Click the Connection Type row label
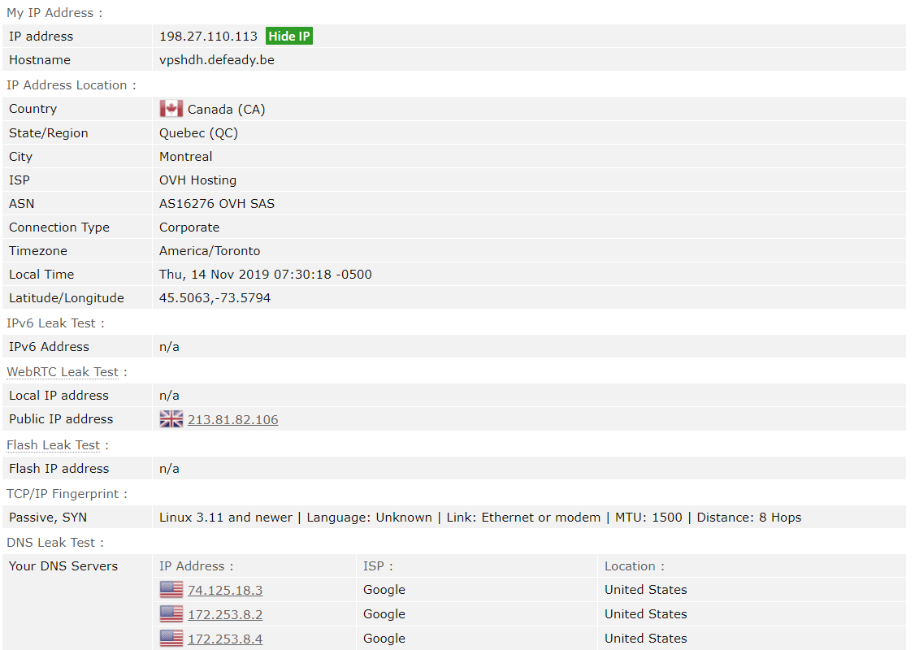This screenshot has width=915, height=650. [59, 227]
